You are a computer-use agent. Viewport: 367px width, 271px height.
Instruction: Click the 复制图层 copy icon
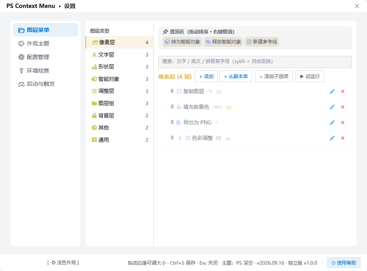(179, 91)
